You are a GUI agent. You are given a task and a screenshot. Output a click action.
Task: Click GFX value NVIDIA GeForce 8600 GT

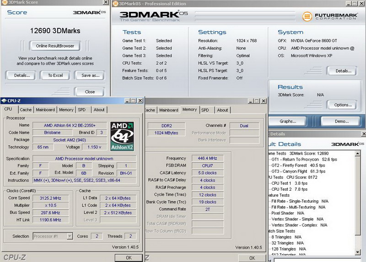click(314, 41)
